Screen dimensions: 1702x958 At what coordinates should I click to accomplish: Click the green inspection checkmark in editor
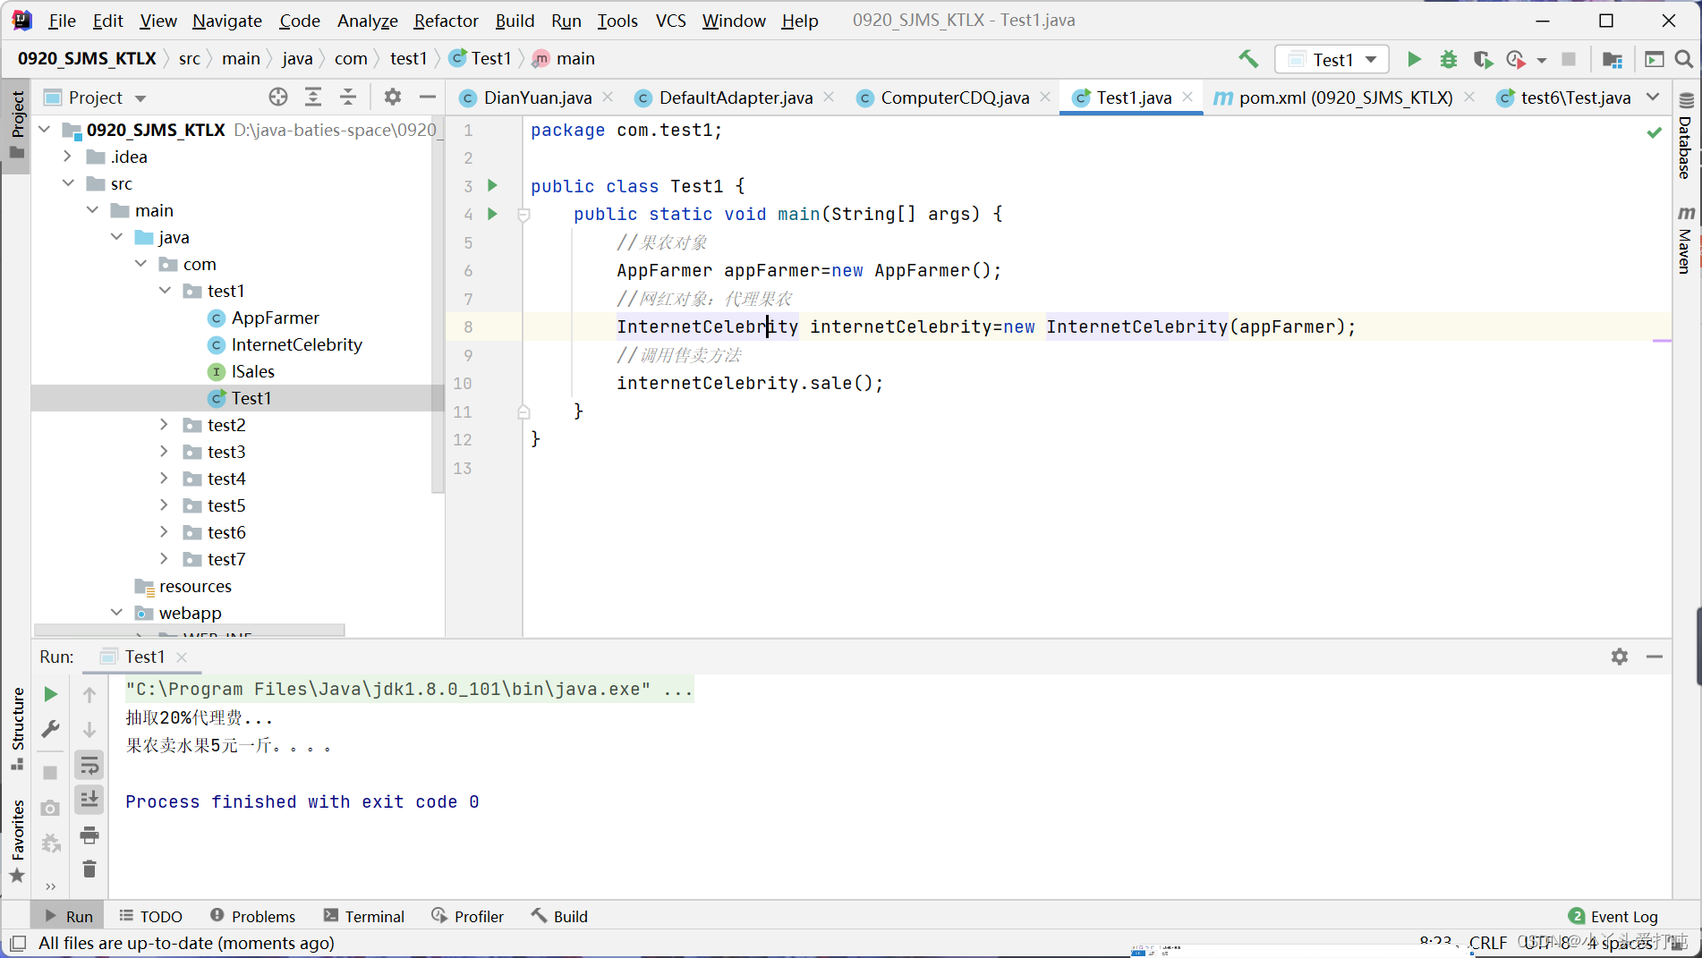click(1655, 132)
